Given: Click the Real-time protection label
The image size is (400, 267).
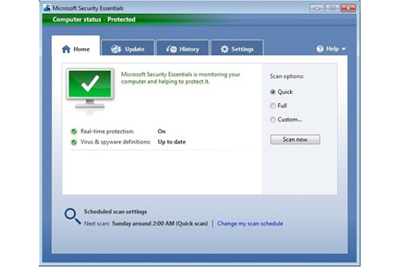Looking at the screenshot, I should pos(107,131).
